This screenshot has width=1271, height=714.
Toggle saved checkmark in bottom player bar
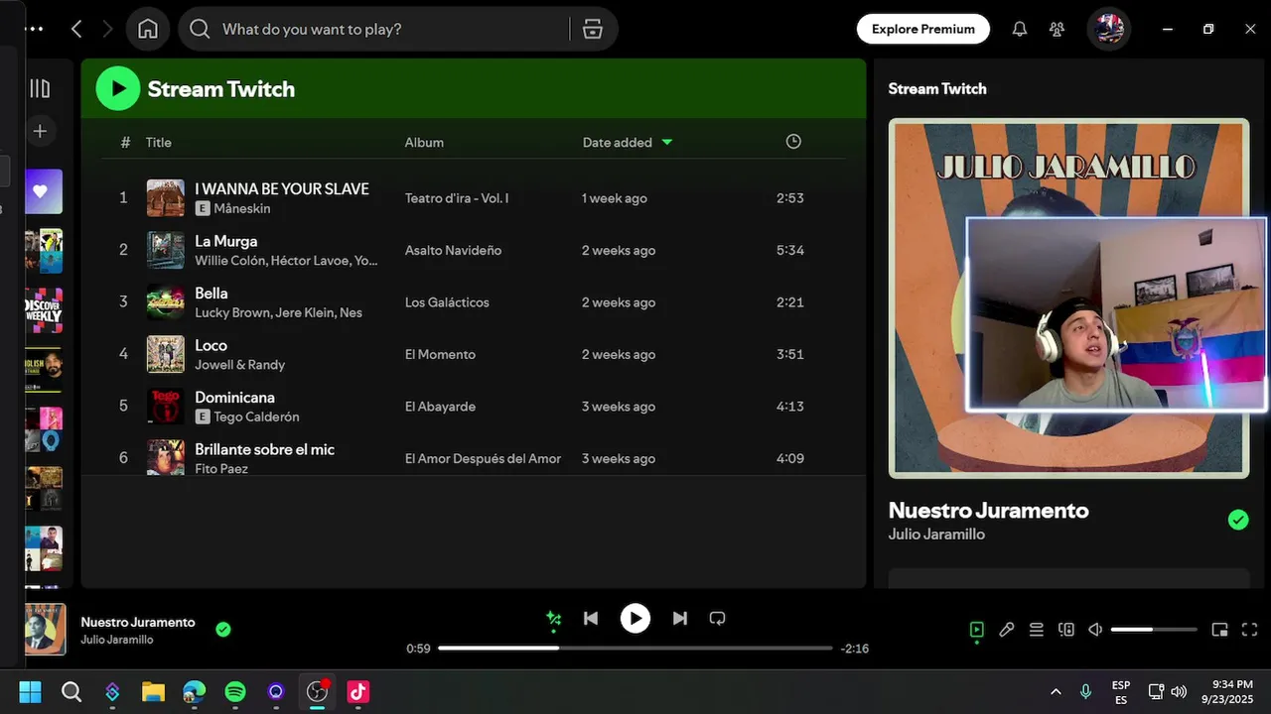pos(223,629)
